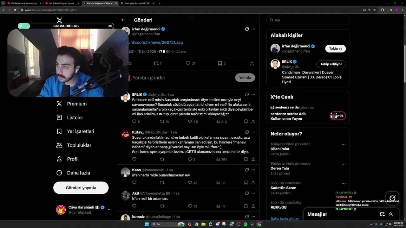Image resolution: width=406 pixels, height=228 pixels.
Task: Repost Akif's reply
Action: [162, 206]
